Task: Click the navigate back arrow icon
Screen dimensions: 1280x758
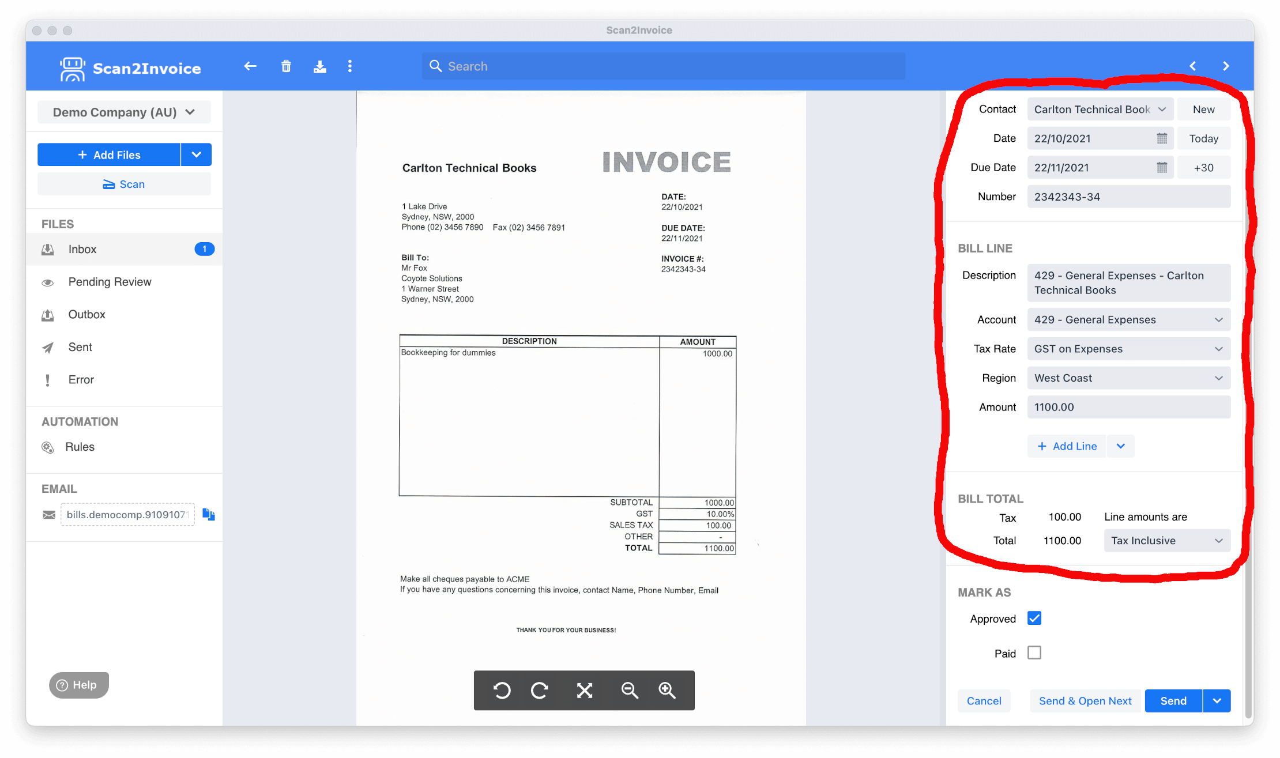Action: click(x=251, y=66)
